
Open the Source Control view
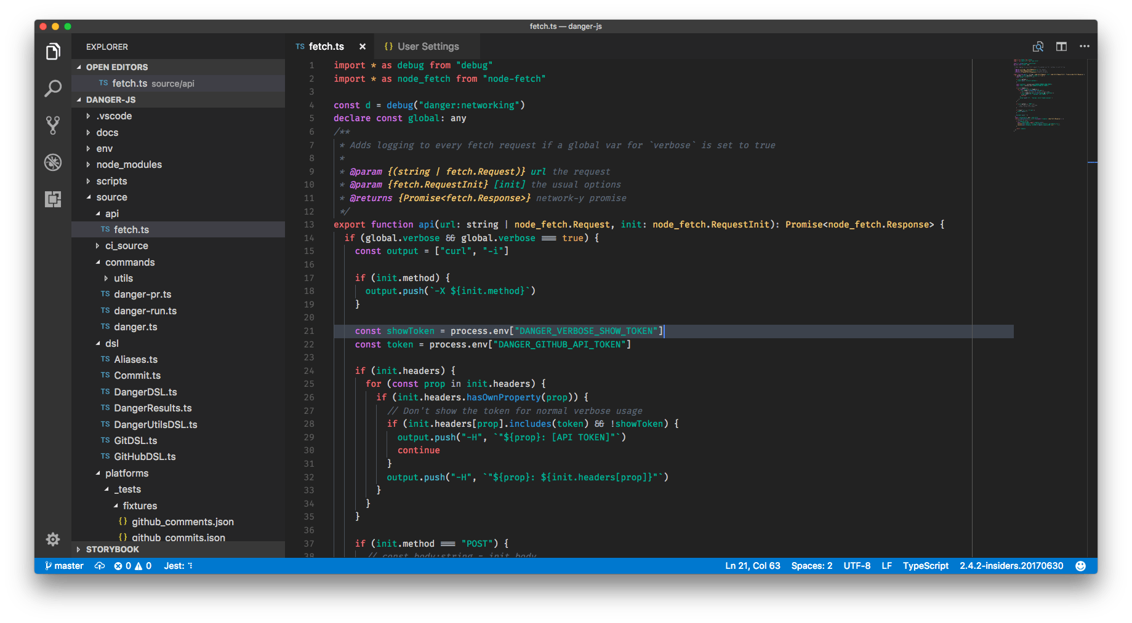point(53,125)
